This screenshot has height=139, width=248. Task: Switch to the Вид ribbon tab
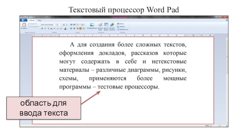coord(40,20)
